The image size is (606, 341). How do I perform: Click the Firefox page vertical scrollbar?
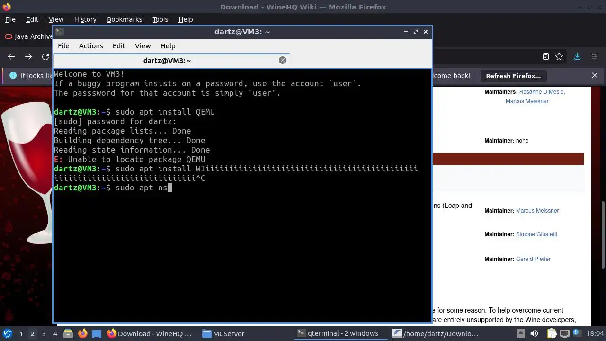603,234
